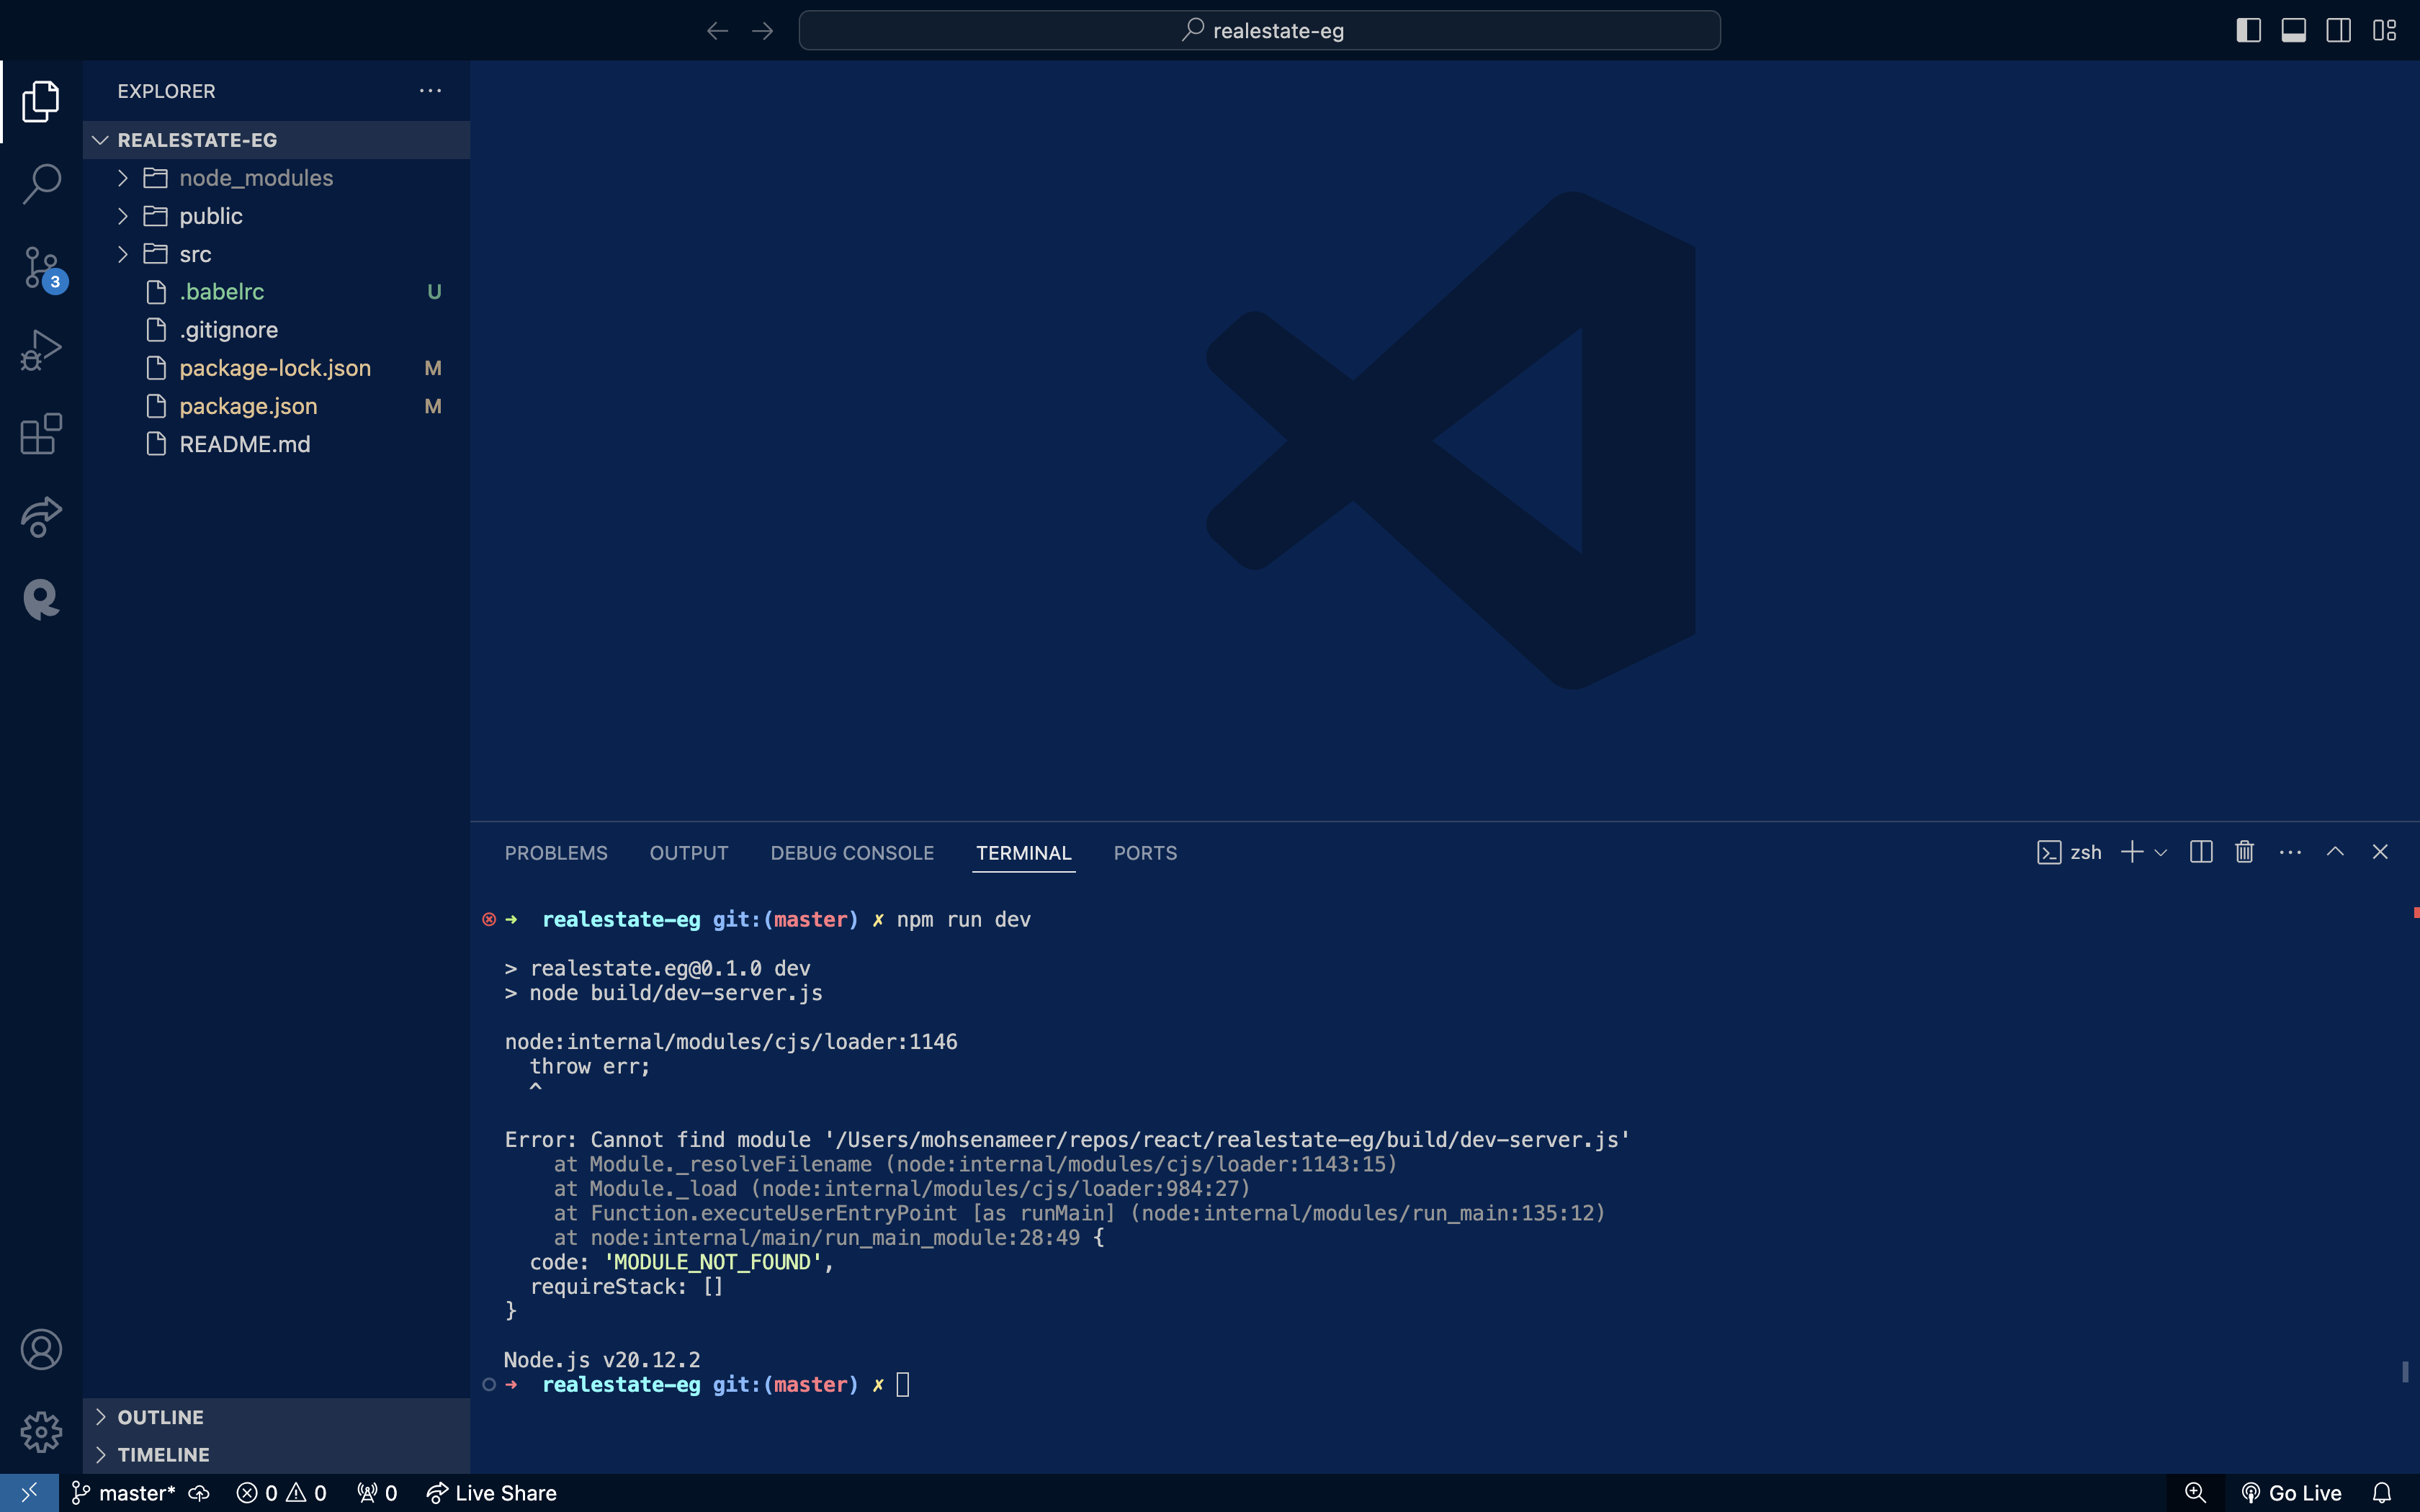This screenshot has height=1512, width=2420.
Task: Switch to the PORTS tab
Action: pos(1145,853)
